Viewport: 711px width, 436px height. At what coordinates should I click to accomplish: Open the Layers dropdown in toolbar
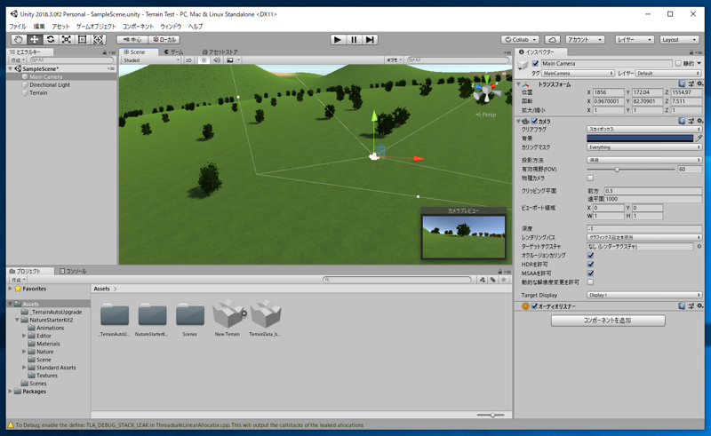(635, 39)
